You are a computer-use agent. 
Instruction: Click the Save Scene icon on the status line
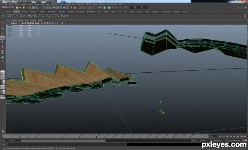[x=24, y=7]
